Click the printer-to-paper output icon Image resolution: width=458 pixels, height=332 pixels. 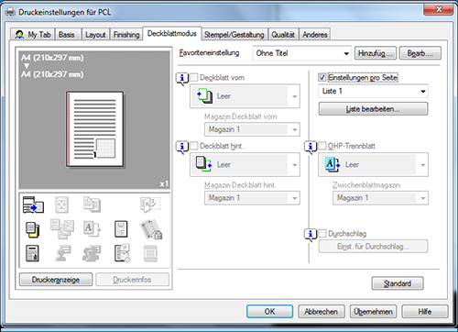(33, 205)
